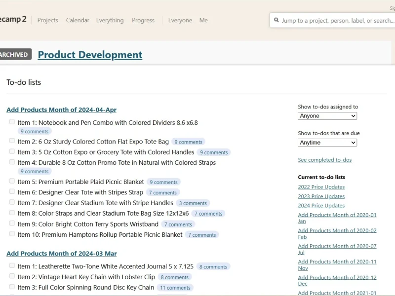Open 9 comments on 6 Oz Sturdy Tote Bag

[189, 142]
